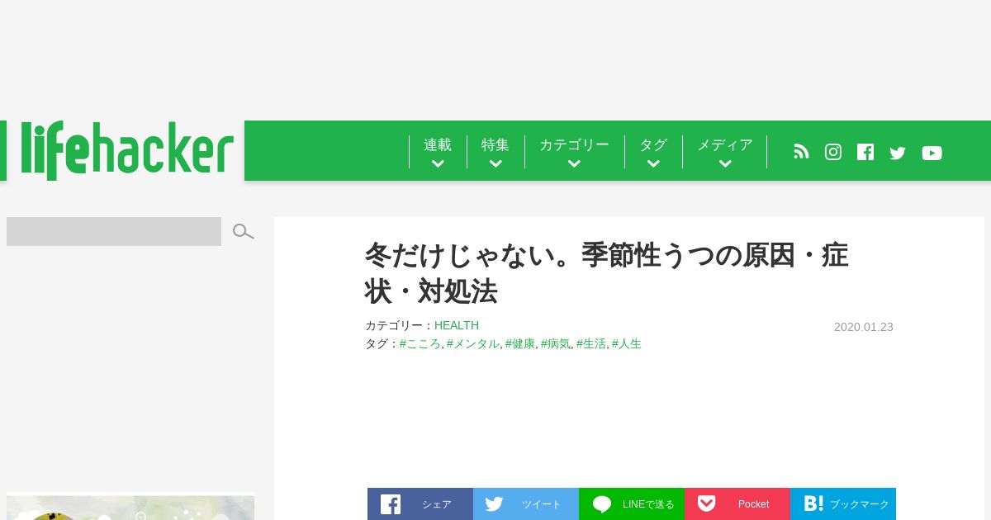Expand the 連載 menu
991x520 pixels.
438,152
